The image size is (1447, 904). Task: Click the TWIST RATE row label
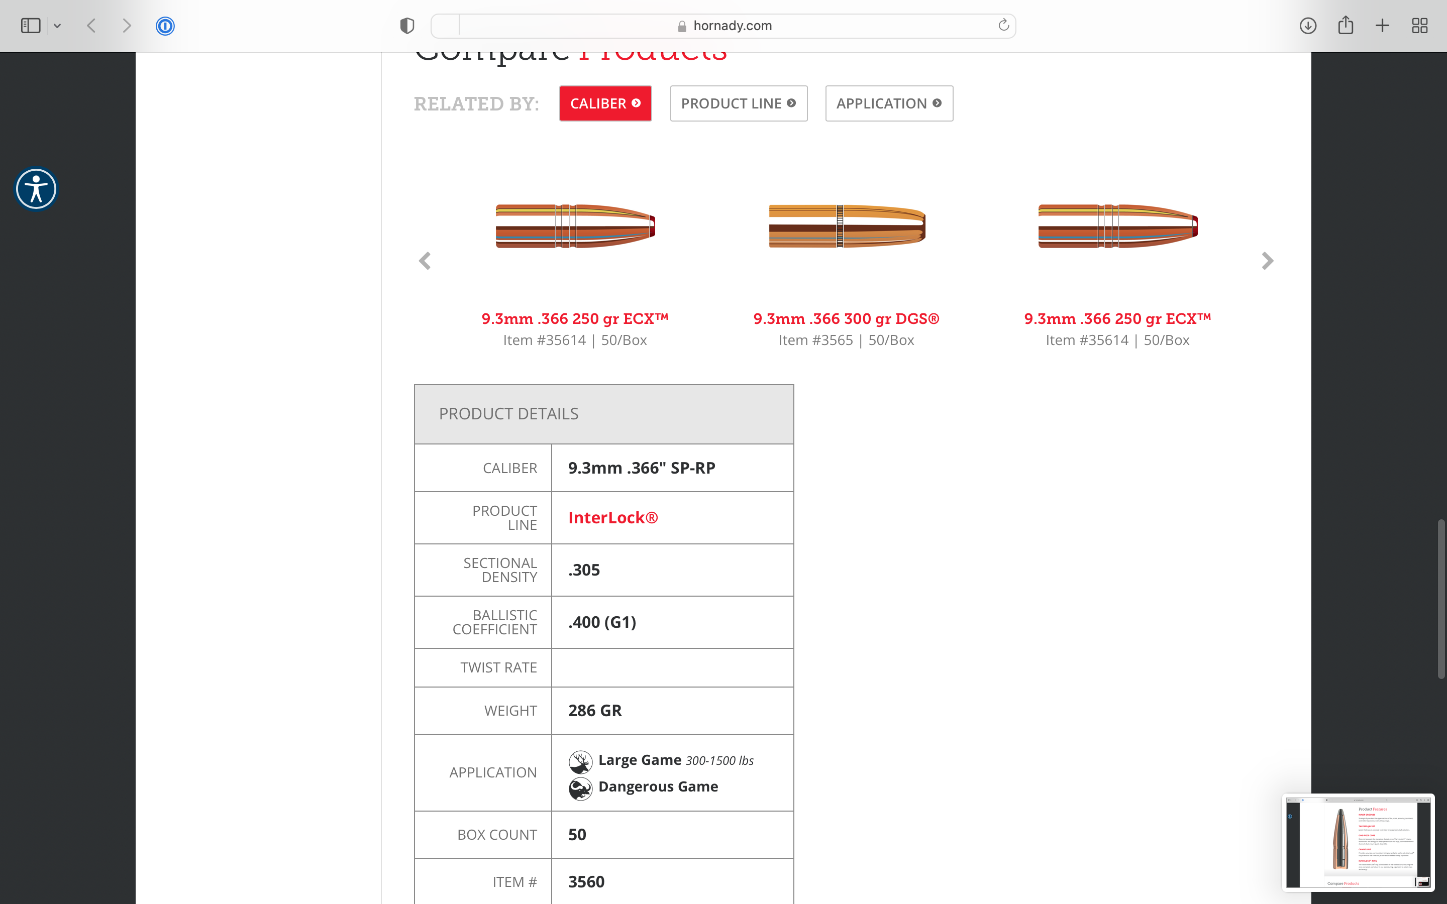click(x=499, y=668)
